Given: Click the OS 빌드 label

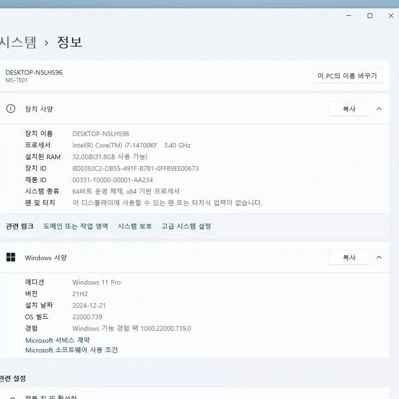Looking at the screenshot, I should tap(36, 317).
